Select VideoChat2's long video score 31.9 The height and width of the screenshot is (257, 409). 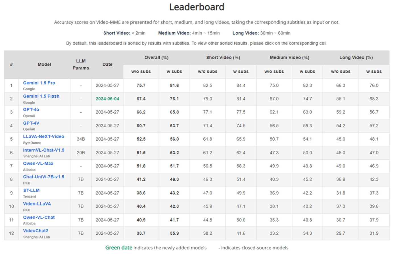[x=374, y=234]
